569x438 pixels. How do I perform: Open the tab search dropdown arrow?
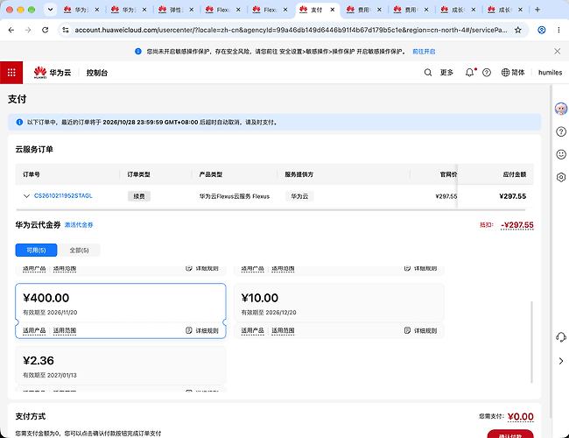click(x=50, y=10)
